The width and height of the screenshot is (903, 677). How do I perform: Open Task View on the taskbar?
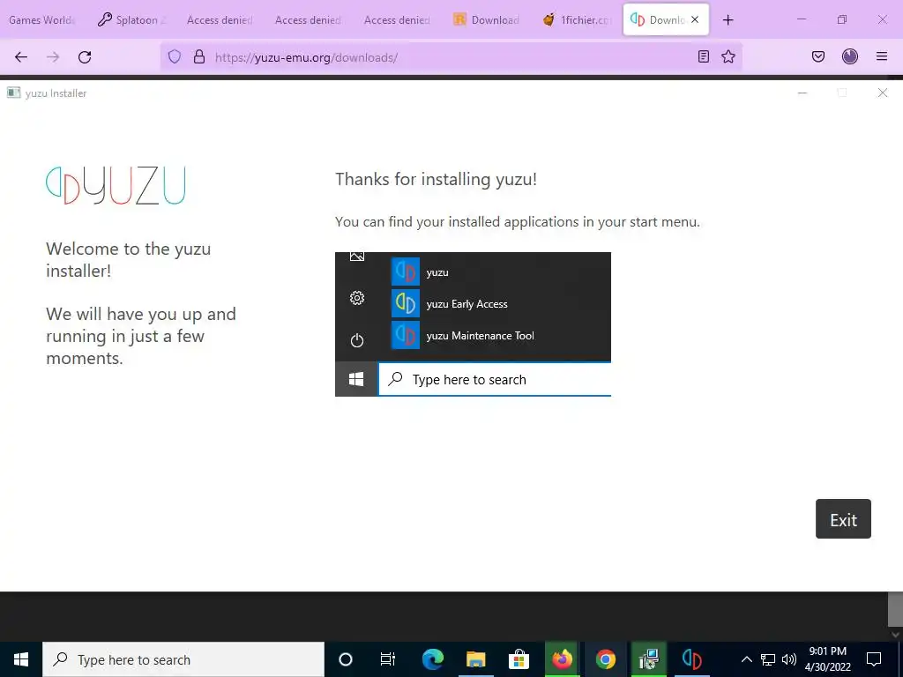tap(388, 659)
